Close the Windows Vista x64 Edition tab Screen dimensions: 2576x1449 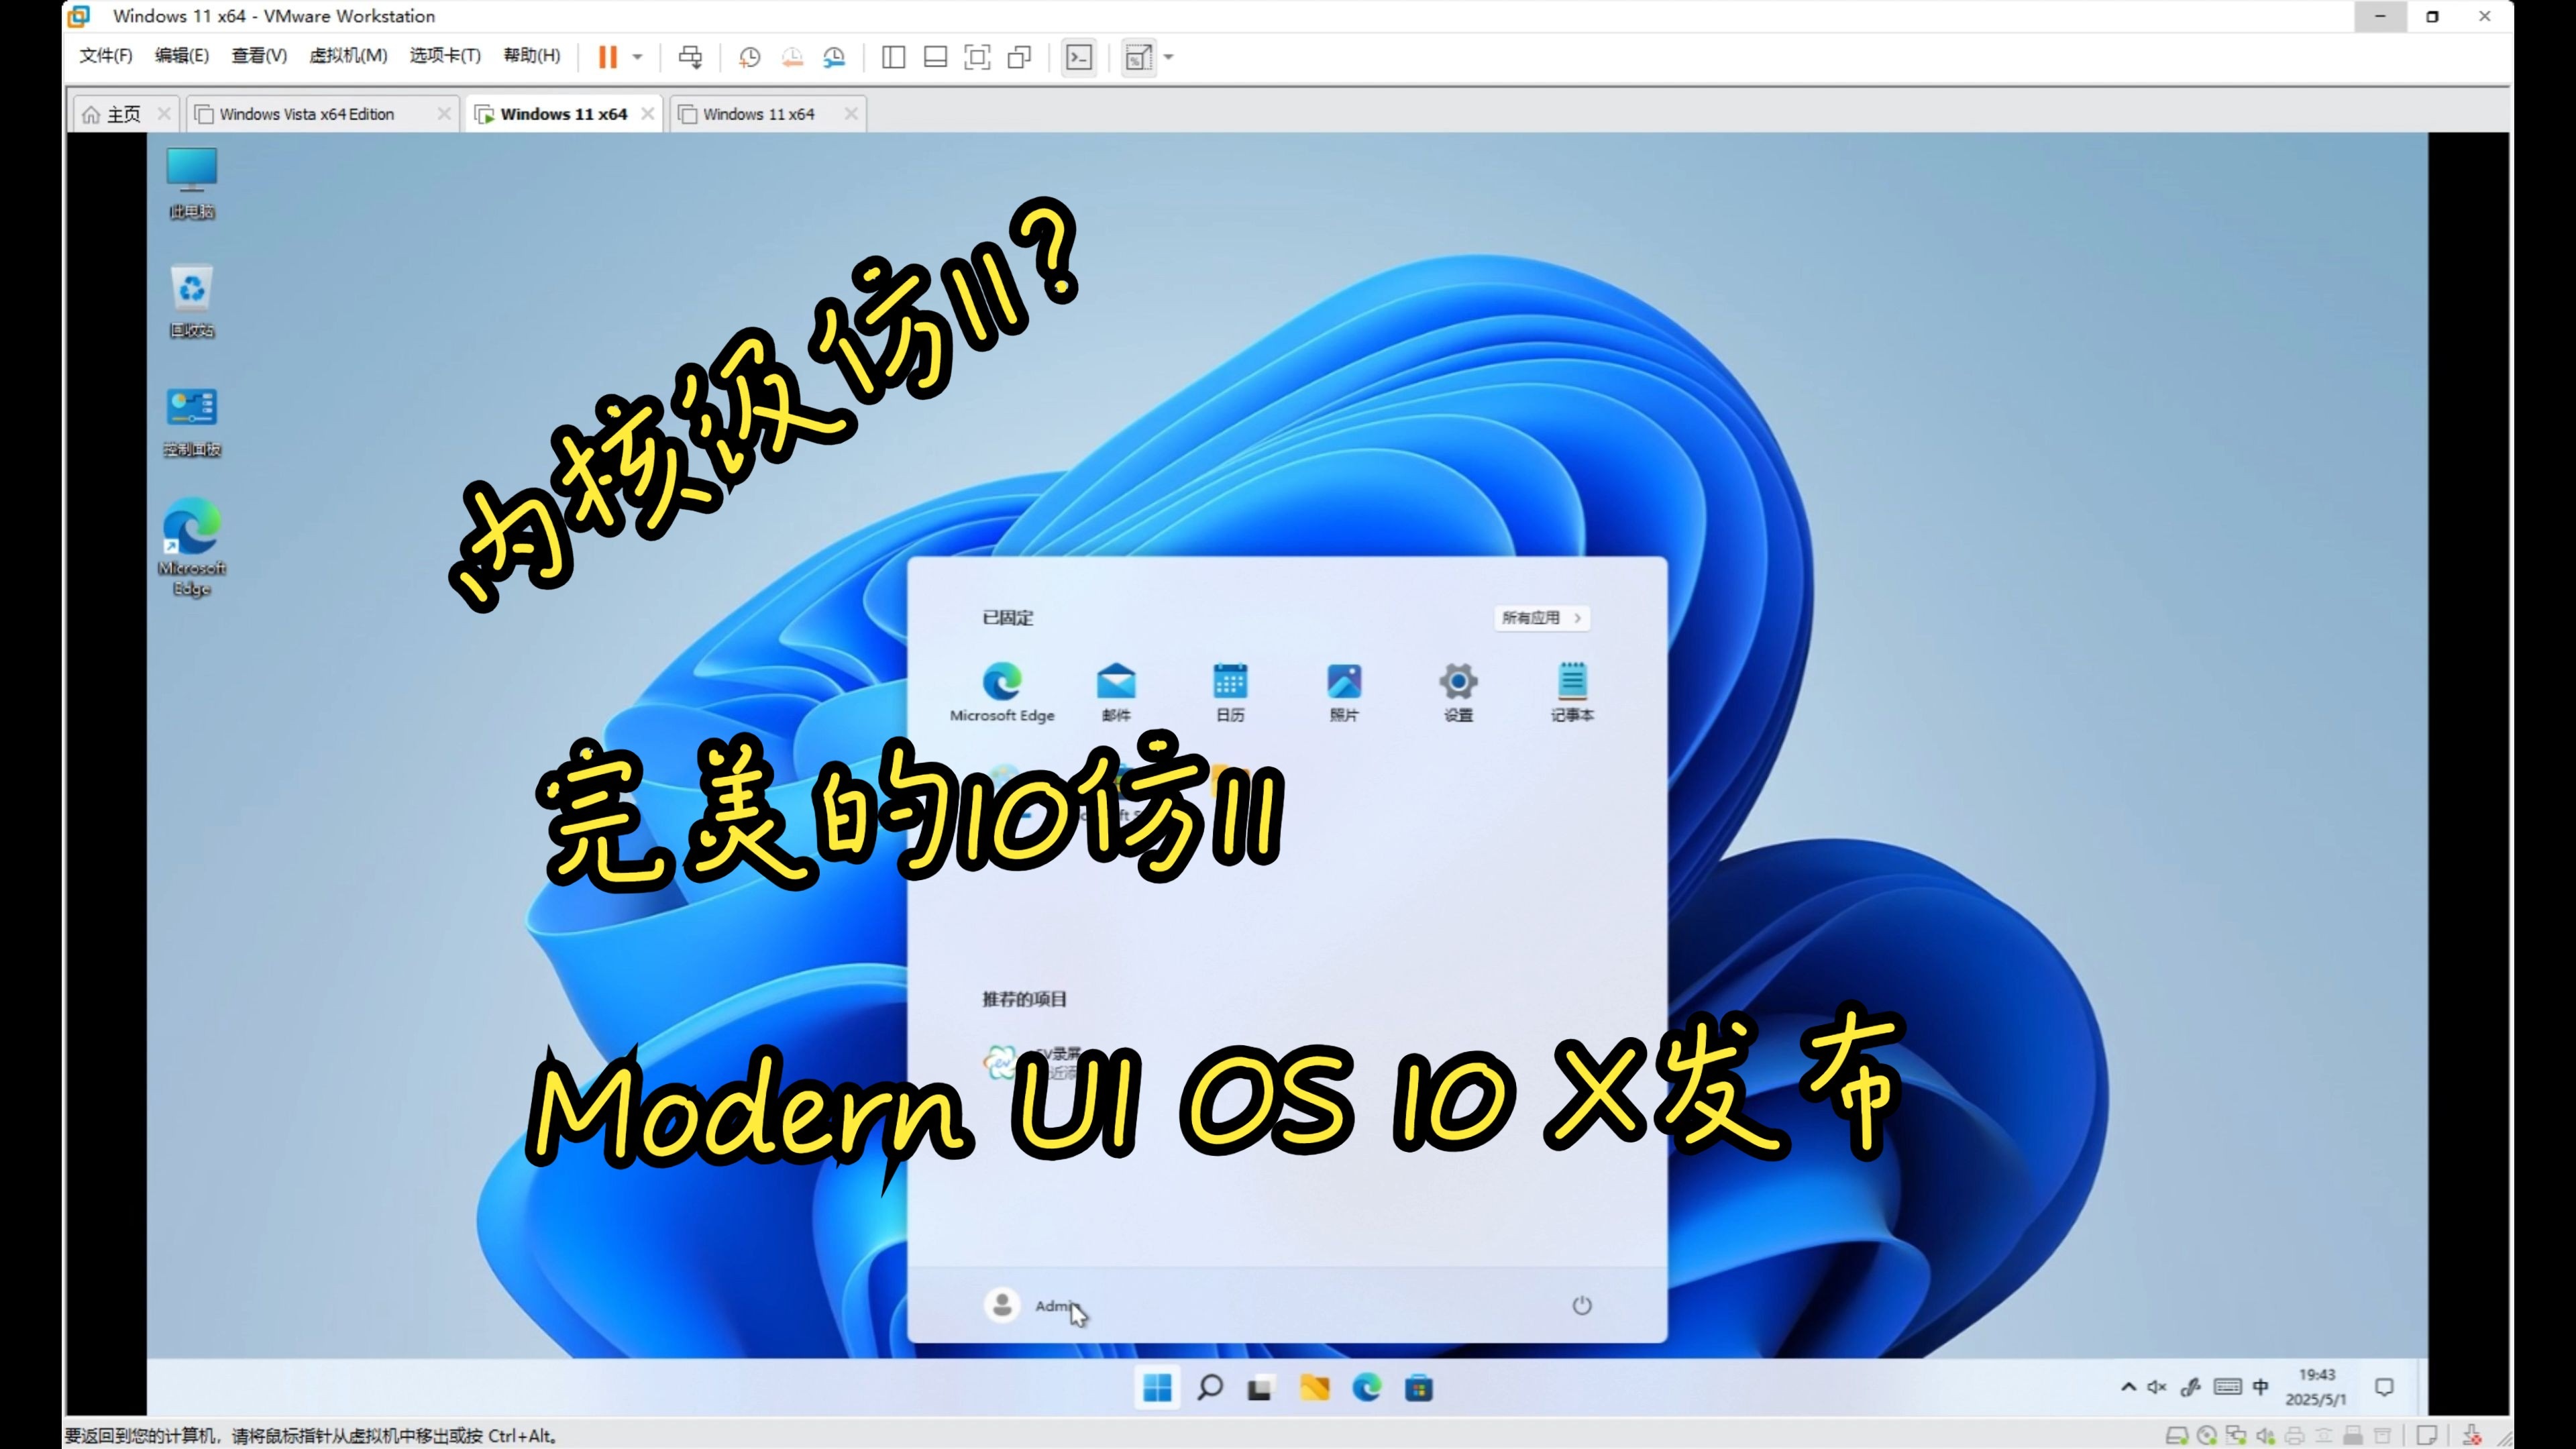444,114
